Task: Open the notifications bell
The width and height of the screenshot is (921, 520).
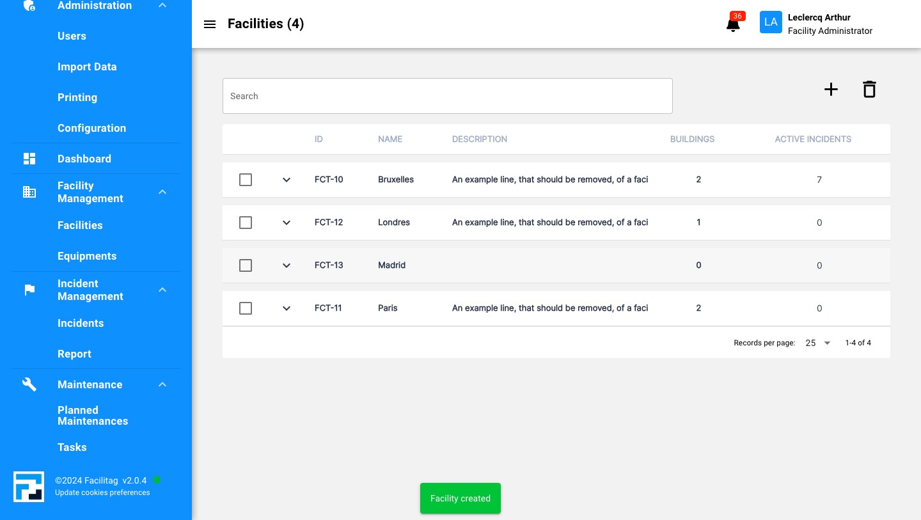Action: (x=733, y=25)
